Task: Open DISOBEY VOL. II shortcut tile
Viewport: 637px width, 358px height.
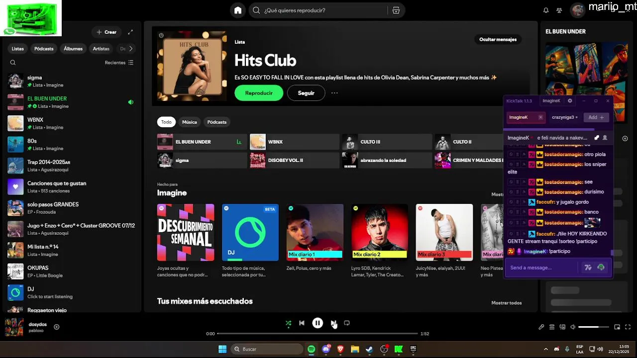Action: [295, 160]
